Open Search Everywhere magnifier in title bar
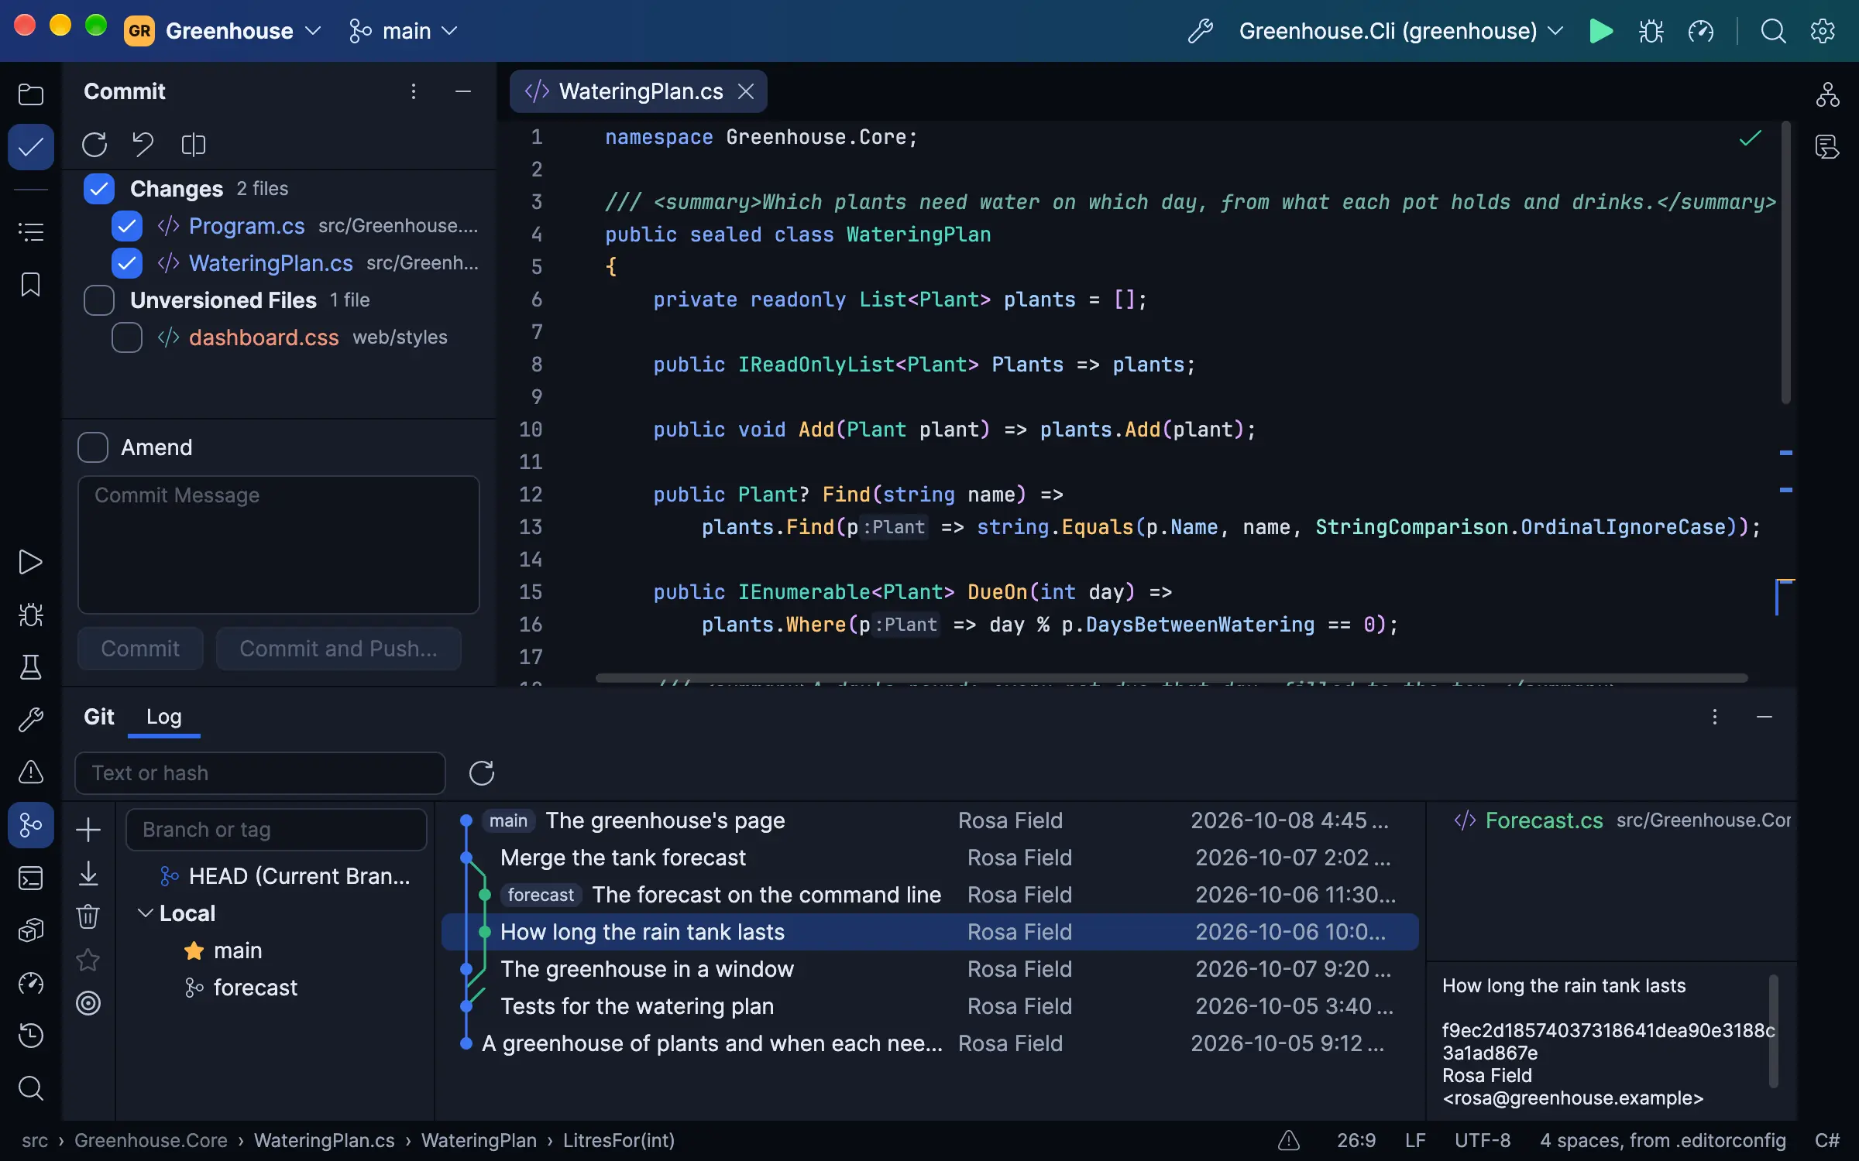Image resolution: width=1859 pixels, height=1161 pixels. coord(1773,31)
